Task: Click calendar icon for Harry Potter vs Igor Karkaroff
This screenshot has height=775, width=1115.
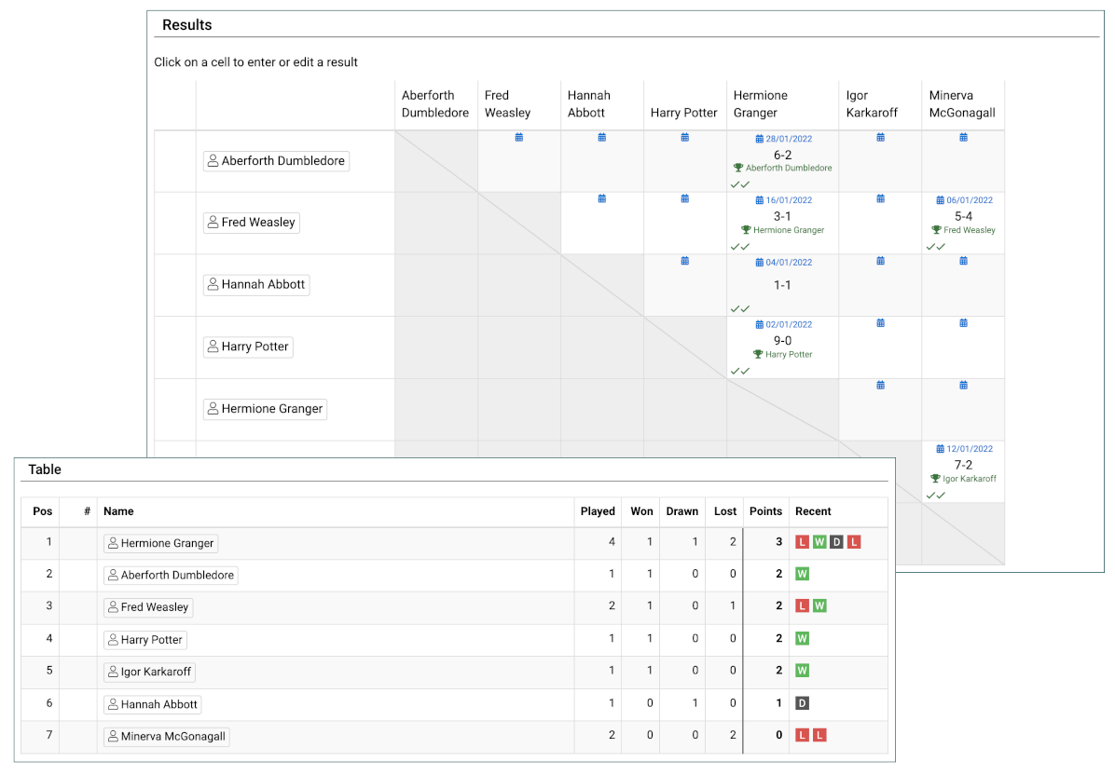Action: [x=880, y=323]
